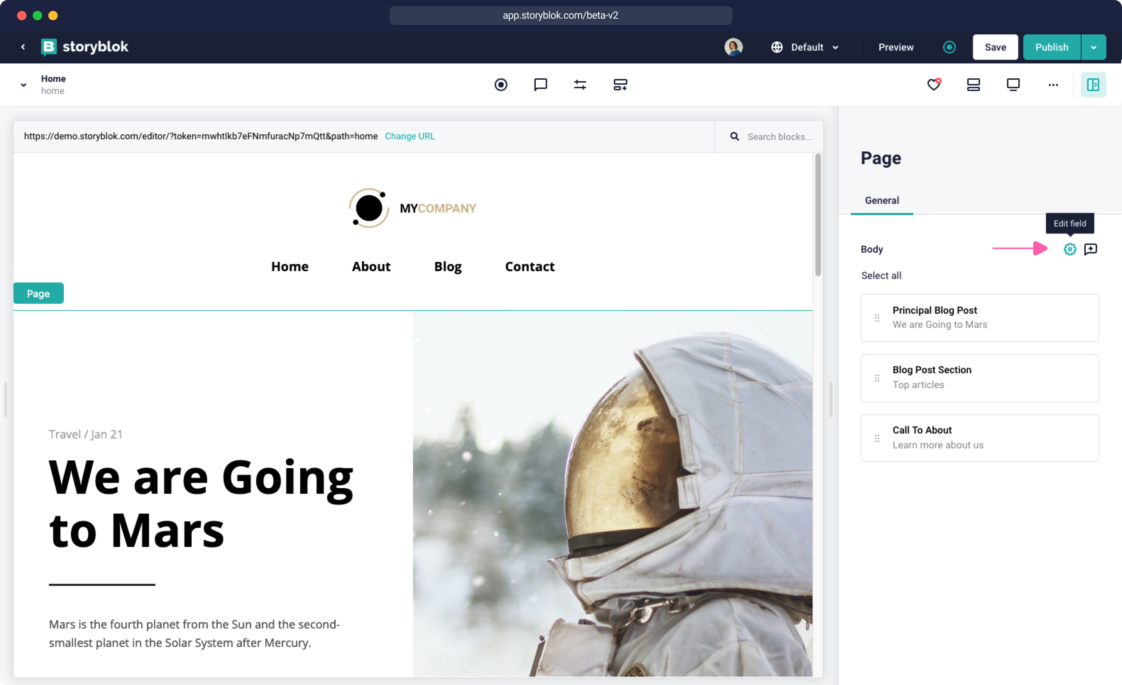Screen dimensions: 1122x685
Task: Click the add block icon in toolbar
Action: pyautogui.click(x=620, y=84)
